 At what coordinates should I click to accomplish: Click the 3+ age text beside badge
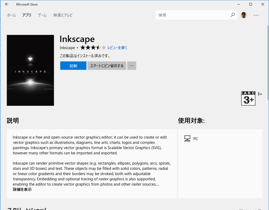(260, 94)
